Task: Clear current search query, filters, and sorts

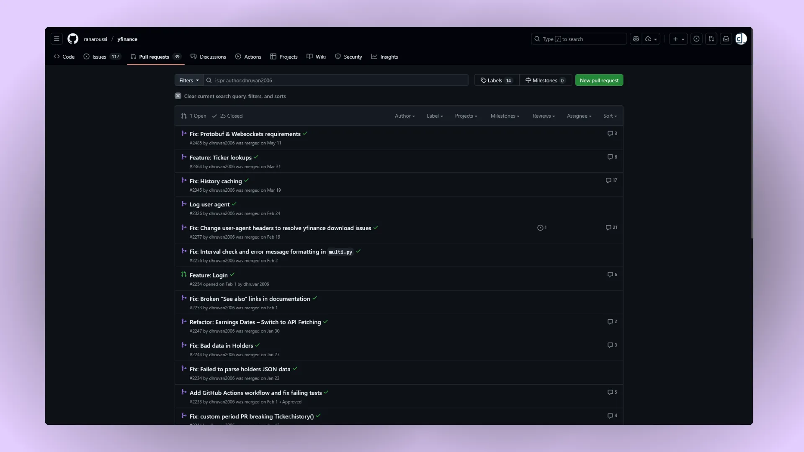Action: click(231, 96)
